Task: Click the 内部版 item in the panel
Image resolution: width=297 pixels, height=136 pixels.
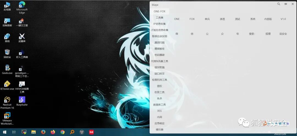Action: pyautogui.click(x=268, y=19)
